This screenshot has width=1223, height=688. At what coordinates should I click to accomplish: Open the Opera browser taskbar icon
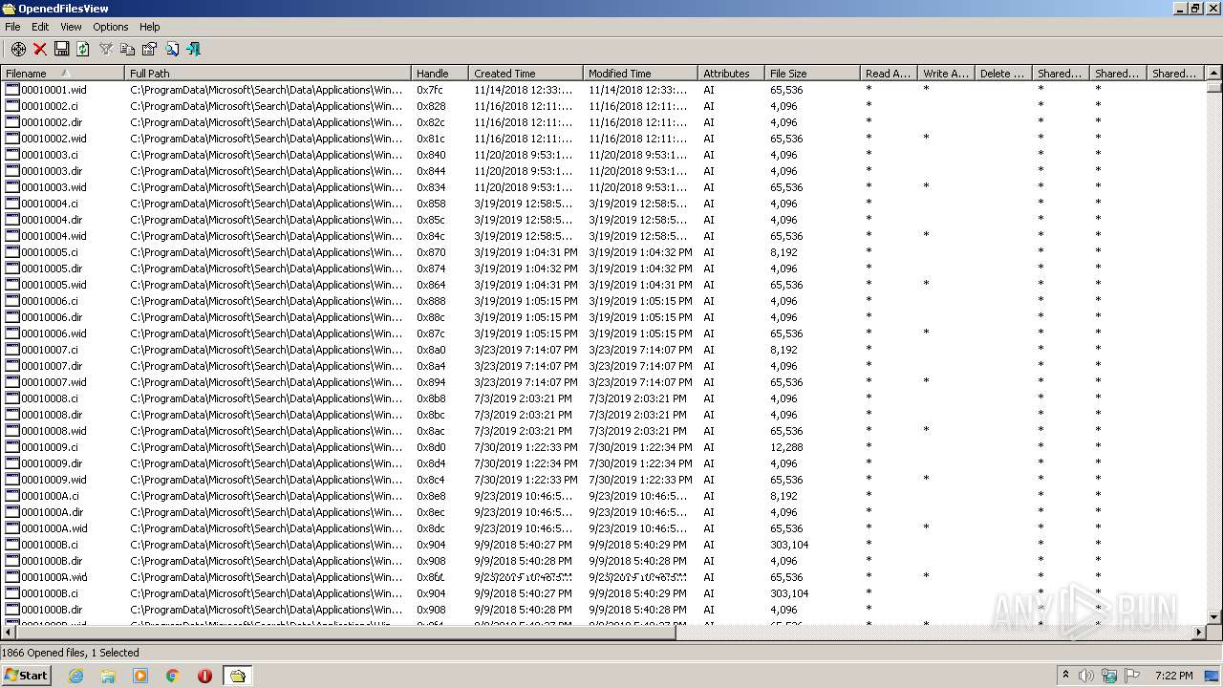(x=204, y=676)
